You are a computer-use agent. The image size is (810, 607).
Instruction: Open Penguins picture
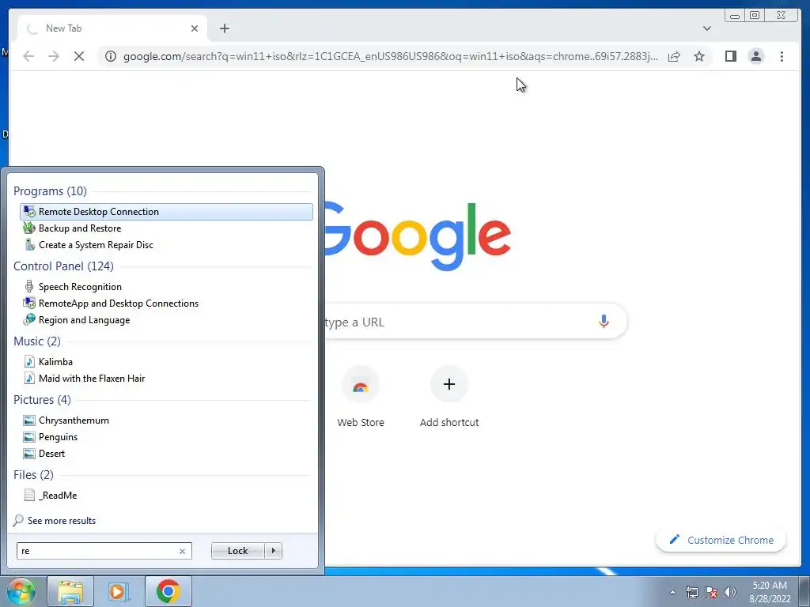166,436
